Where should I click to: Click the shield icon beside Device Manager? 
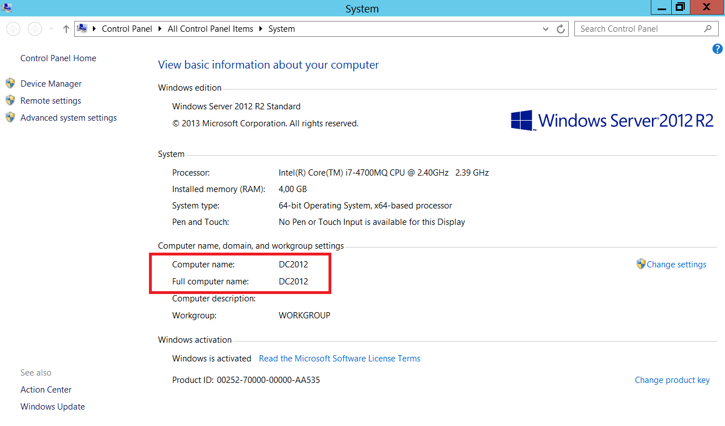pos(10,83)
